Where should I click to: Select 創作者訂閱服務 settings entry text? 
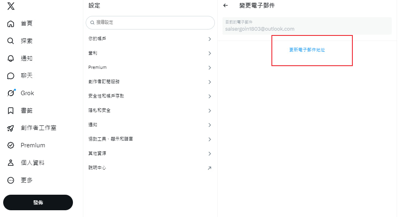point(104,82)
